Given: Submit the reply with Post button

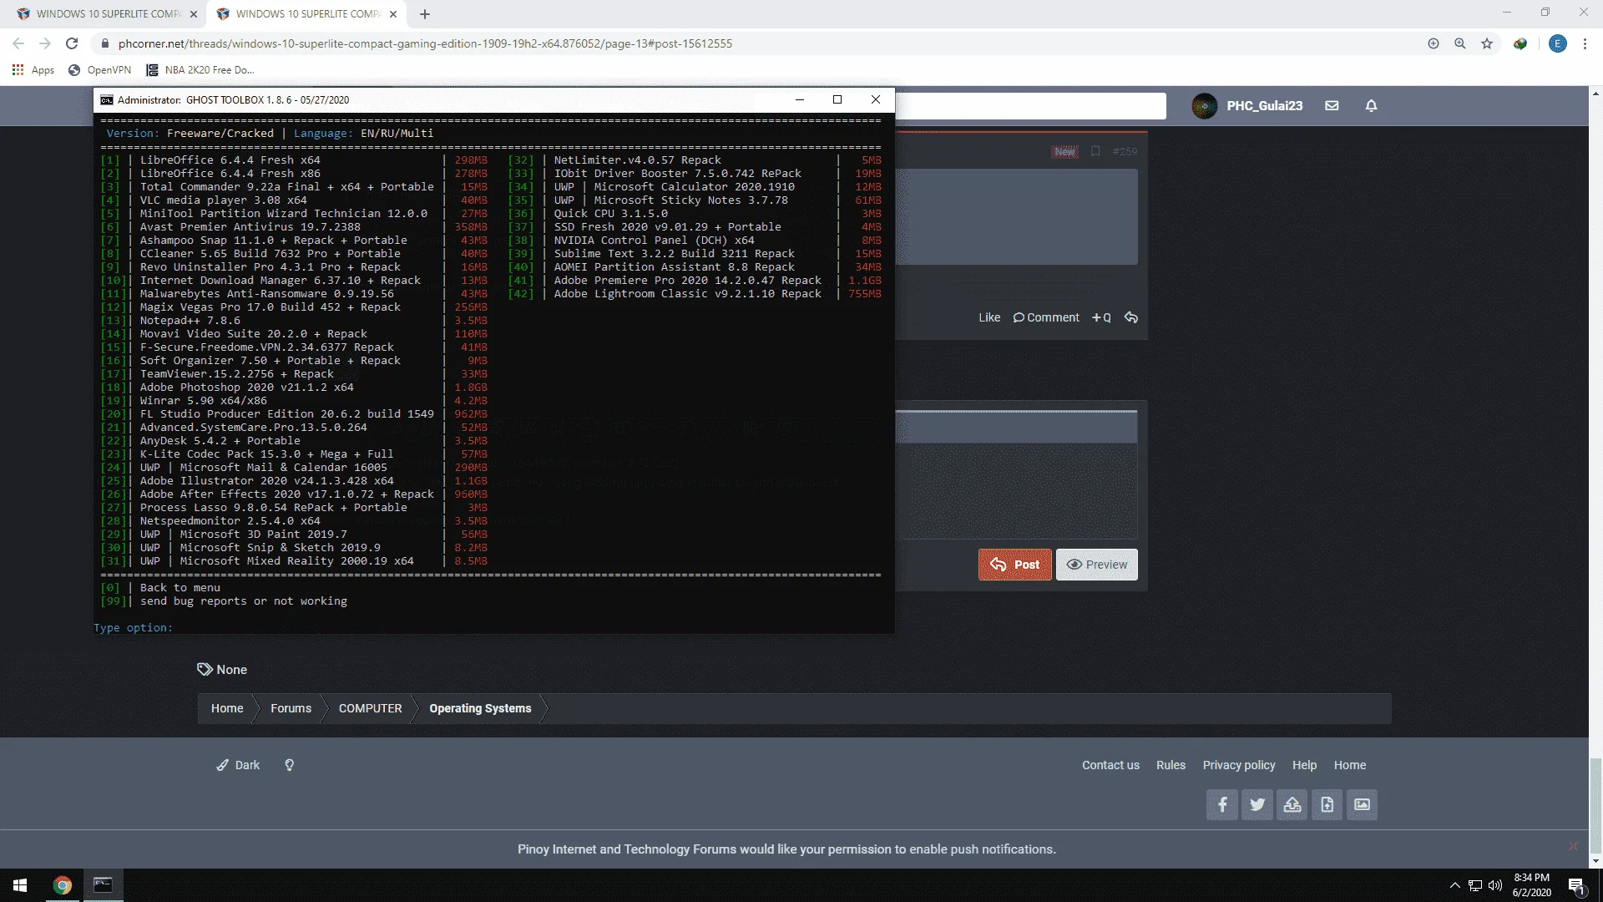Looking at the screenshot, I should click(x=1014, y=565).
